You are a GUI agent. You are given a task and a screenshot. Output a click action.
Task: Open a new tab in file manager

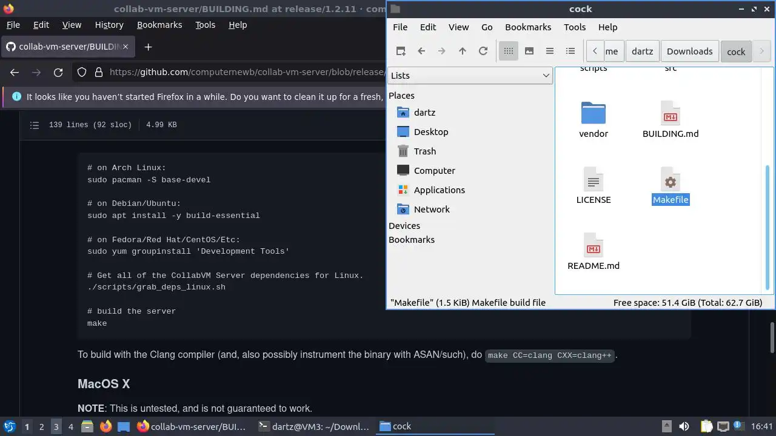pyautogui.click(x=401, y=51)
